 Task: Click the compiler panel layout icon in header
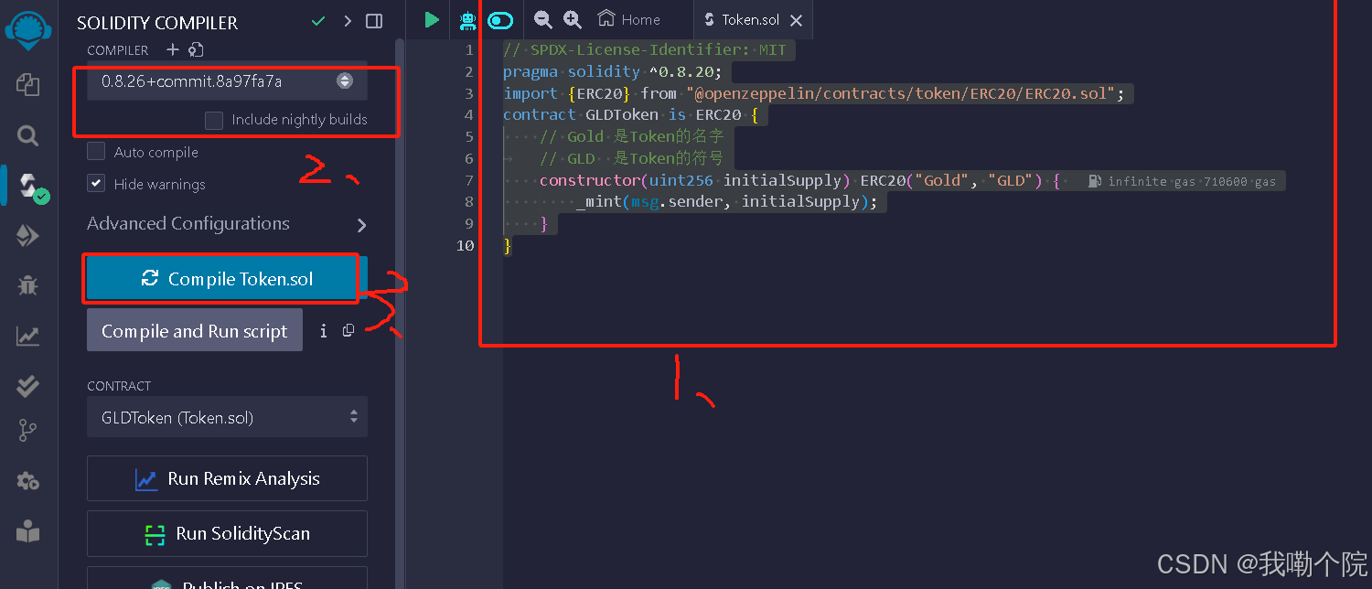[x=374, y=21]
